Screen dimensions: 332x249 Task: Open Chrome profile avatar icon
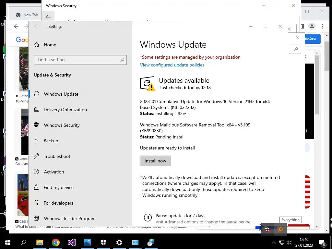click(312, 26)
